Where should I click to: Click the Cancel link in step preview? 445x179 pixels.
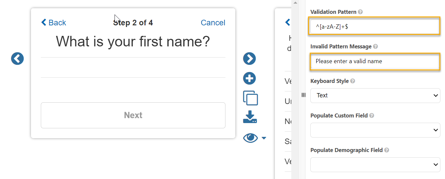213,23
